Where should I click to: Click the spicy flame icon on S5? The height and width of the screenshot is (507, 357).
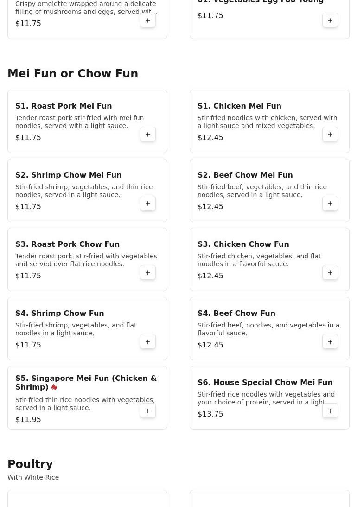tap(54, 387)
